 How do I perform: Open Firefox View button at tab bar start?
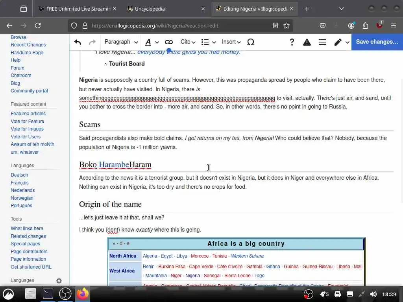23,9
